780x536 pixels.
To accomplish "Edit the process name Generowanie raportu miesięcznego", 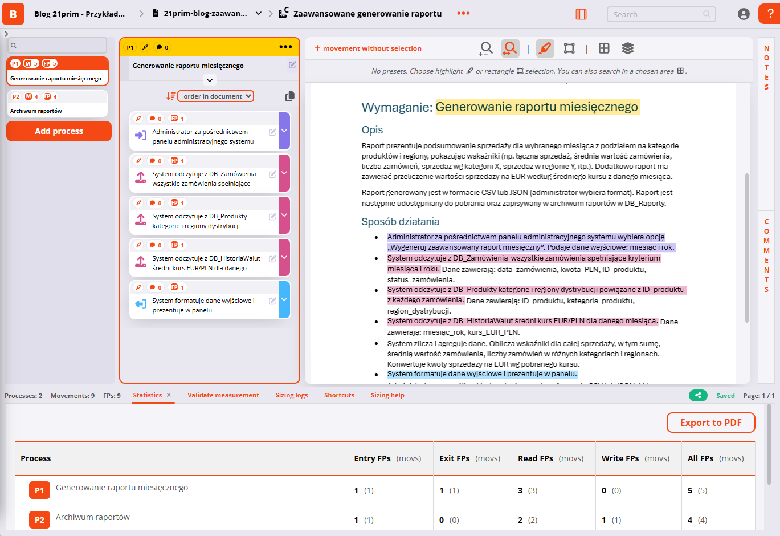I will tap(292, 65).
